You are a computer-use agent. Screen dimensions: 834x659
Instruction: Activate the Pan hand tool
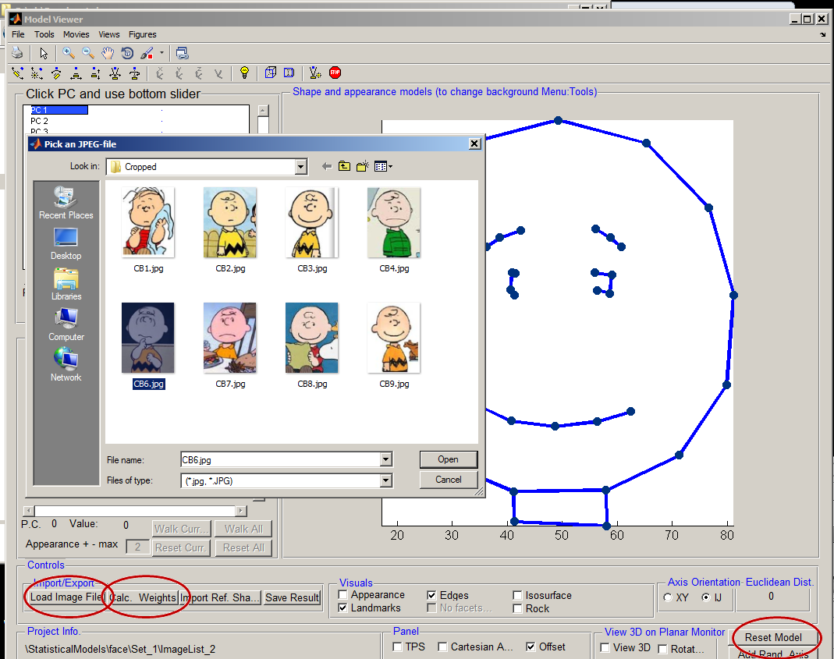(108, 53)
